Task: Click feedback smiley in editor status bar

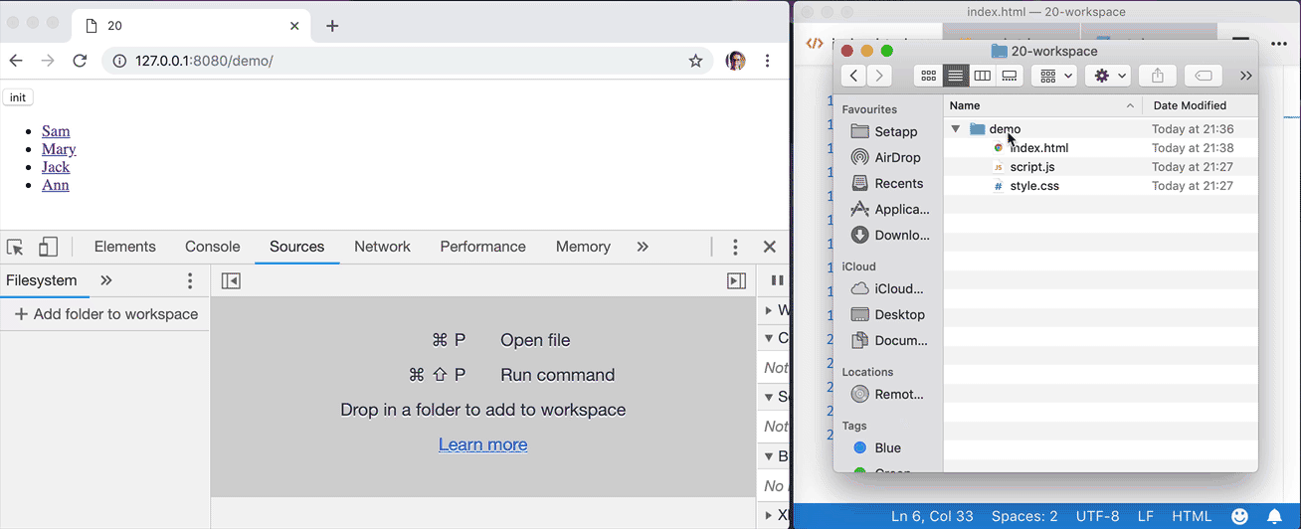Action: click(x=1240, y=517)
